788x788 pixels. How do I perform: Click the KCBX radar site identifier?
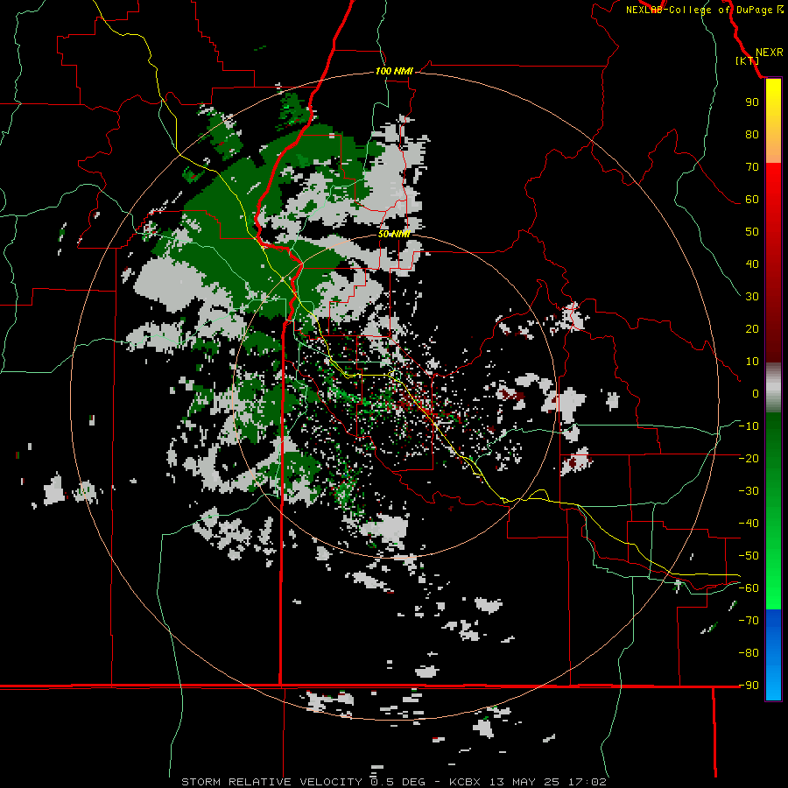tap(465, 782)
